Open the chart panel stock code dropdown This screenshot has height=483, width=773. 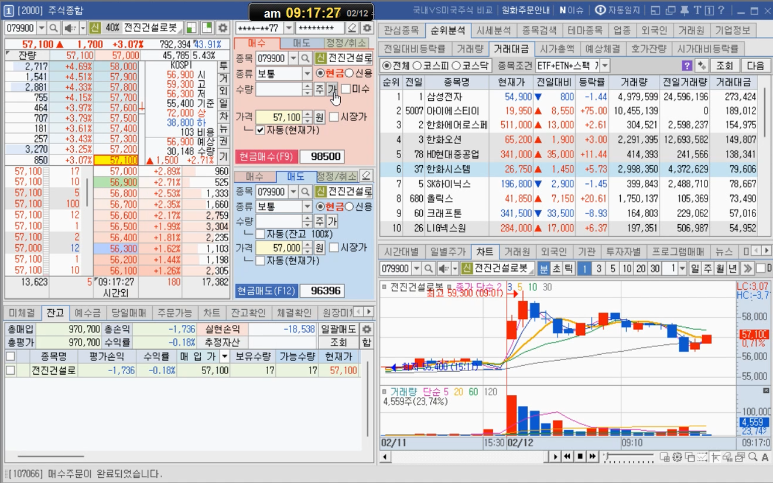click(416, 268)
